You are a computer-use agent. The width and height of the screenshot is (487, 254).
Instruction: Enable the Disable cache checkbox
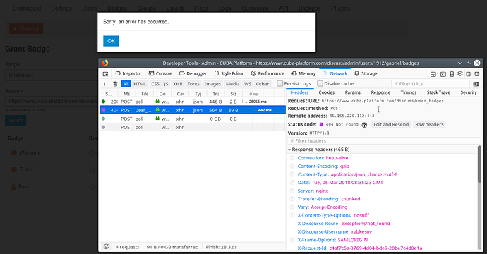point(320,83)
